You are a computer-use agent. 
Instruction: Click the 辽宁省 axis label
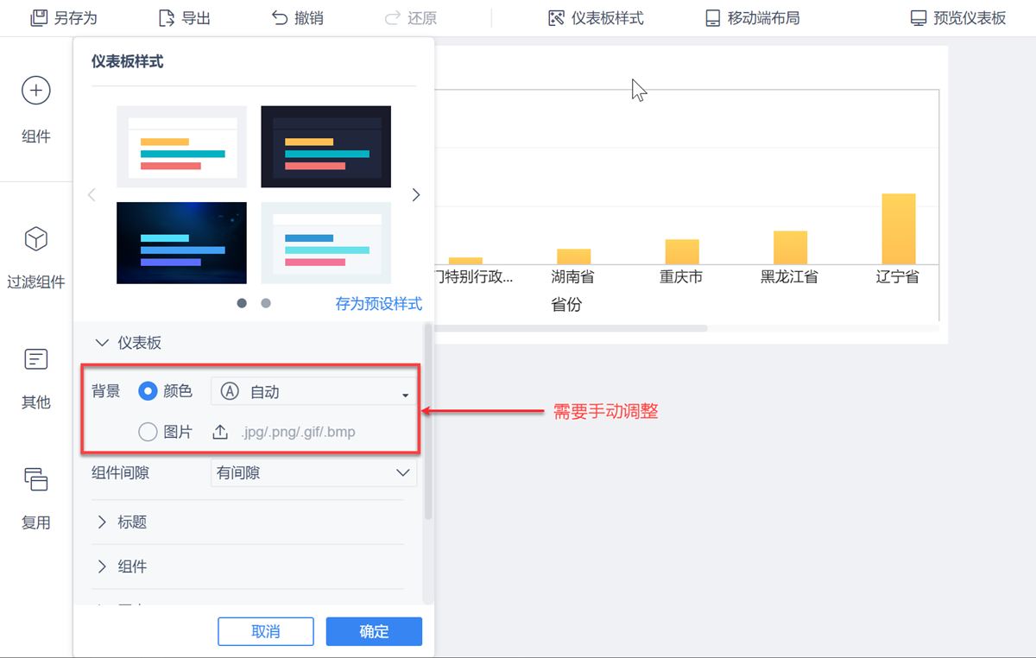(898, 277)
